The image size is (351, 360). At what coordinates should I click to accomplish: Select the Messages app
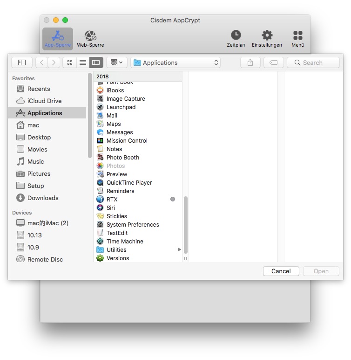pos(138,132)
